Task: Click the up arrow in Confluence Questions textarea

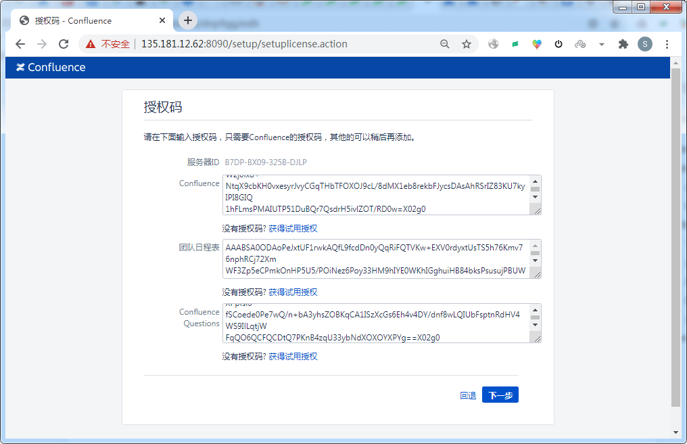Action: tap(535, 310)
